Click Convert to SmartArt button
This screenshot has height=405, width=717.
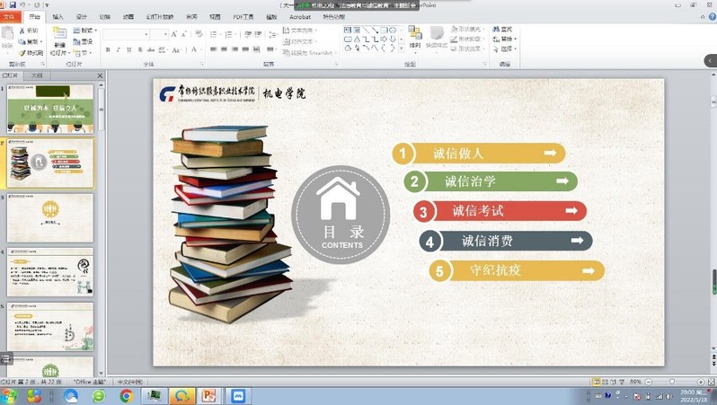point(309,53)
